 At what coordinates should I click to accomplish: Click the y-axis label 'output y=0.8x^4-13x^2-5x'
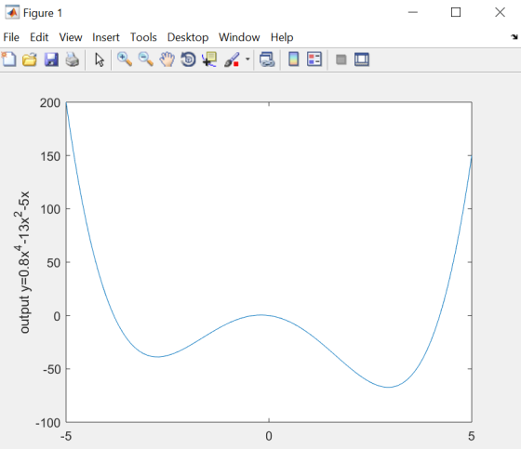(x=24, y=262)
